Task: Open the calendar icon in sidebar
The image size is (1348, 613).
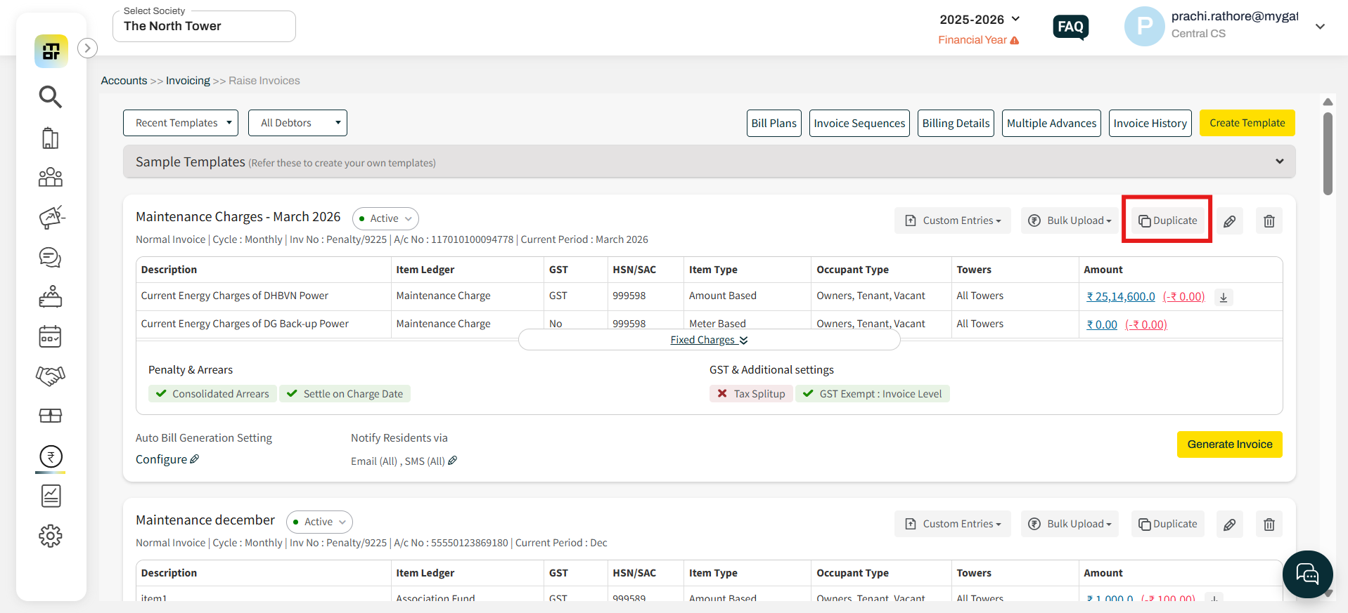Action: pos(51,336)
